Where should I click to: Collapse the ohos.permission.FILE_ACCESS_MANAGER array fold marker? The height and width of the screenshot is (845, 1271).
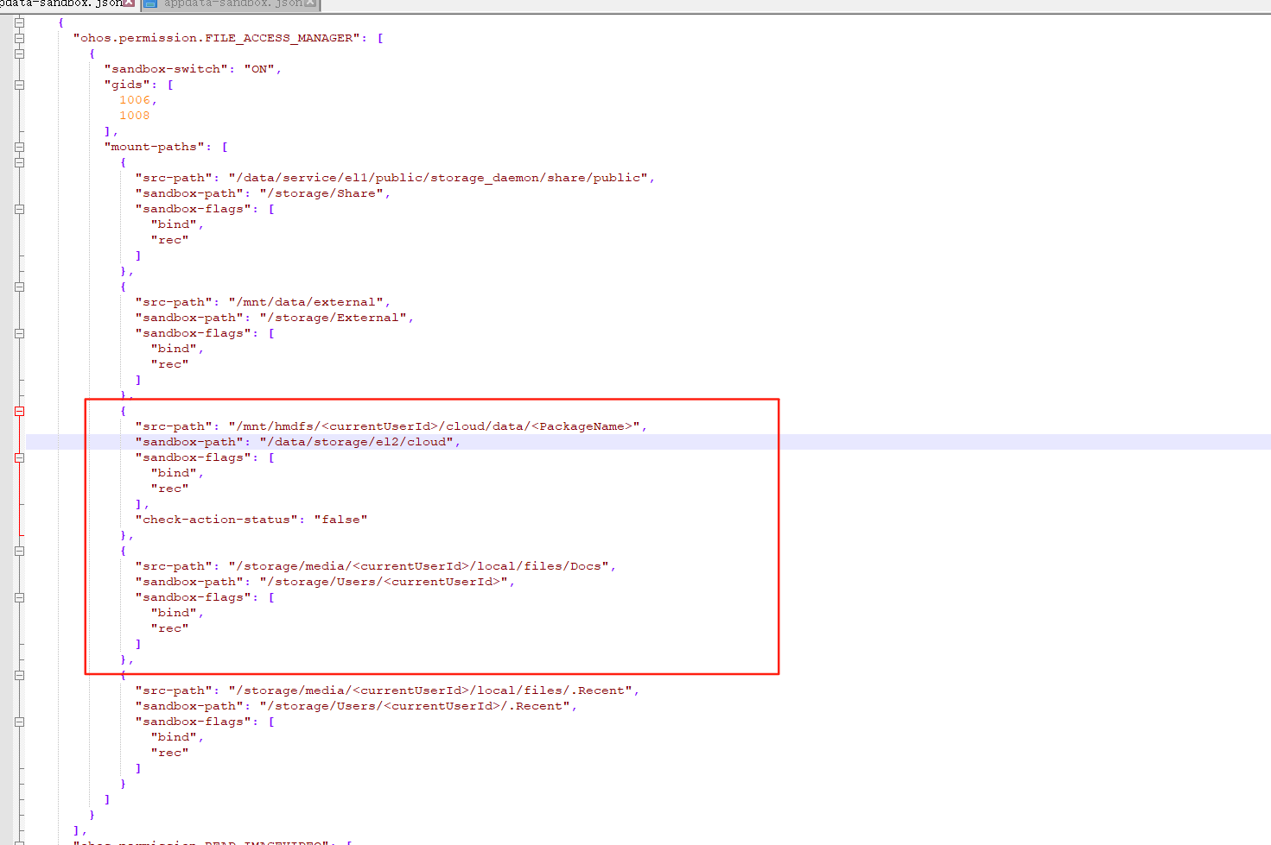[19, 38]
